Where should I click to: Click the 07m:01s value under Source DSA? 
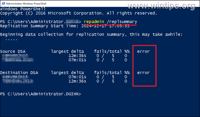tap(77, 60)
